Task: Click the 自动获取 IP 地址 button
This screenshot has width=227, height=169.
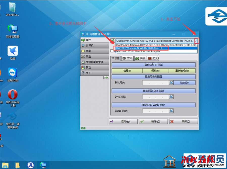Action: point(153,65)
